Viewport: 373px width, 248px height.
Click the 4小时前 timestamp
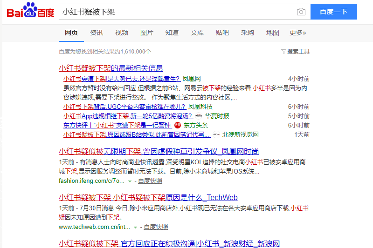pos(299,79)
